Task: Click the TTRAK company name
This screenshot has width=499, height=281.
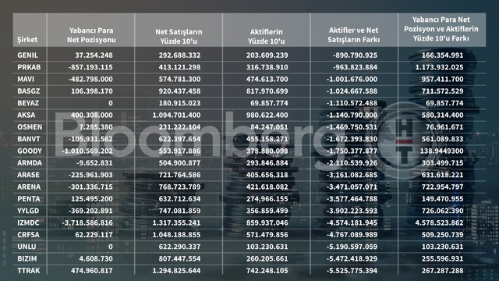Action: pos(29,271)
